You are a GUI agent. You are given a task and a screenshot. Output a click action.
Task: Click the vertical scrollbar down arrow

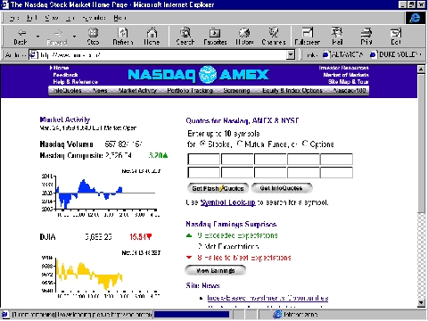click(421, 303)
